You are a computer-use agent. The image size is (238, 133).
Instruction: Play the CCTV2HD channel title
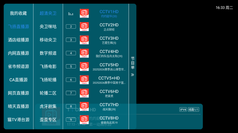pos(109,25)
